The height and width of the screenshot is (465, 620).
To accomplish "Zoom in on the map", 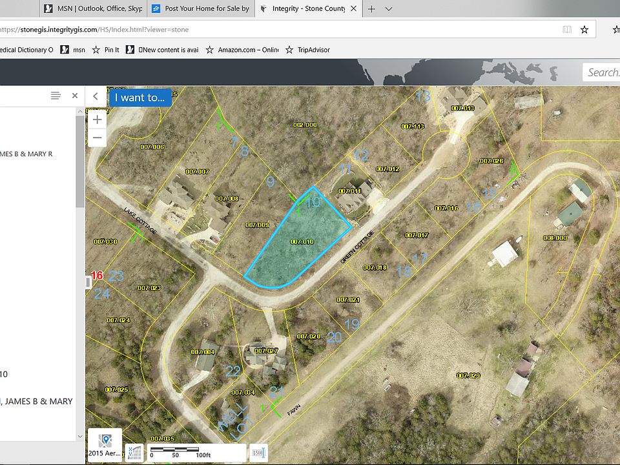I will (x=97, y=119).
